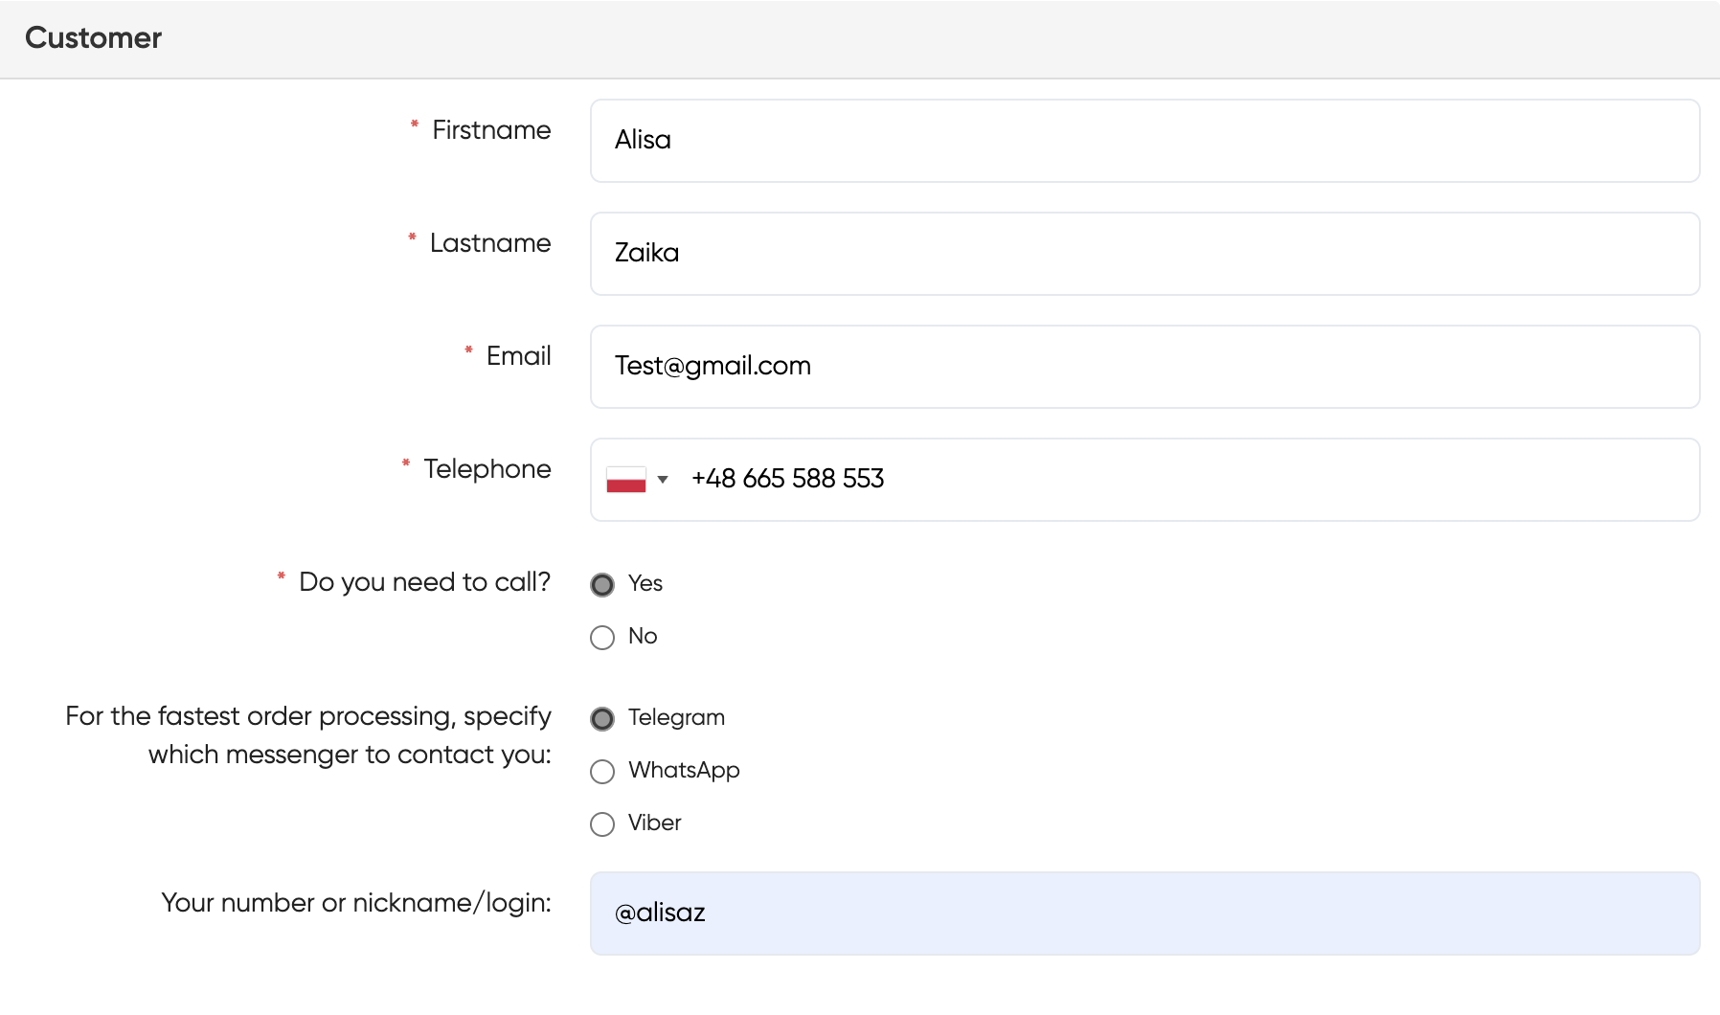Pick the WhatsApp messenger option

602,772
